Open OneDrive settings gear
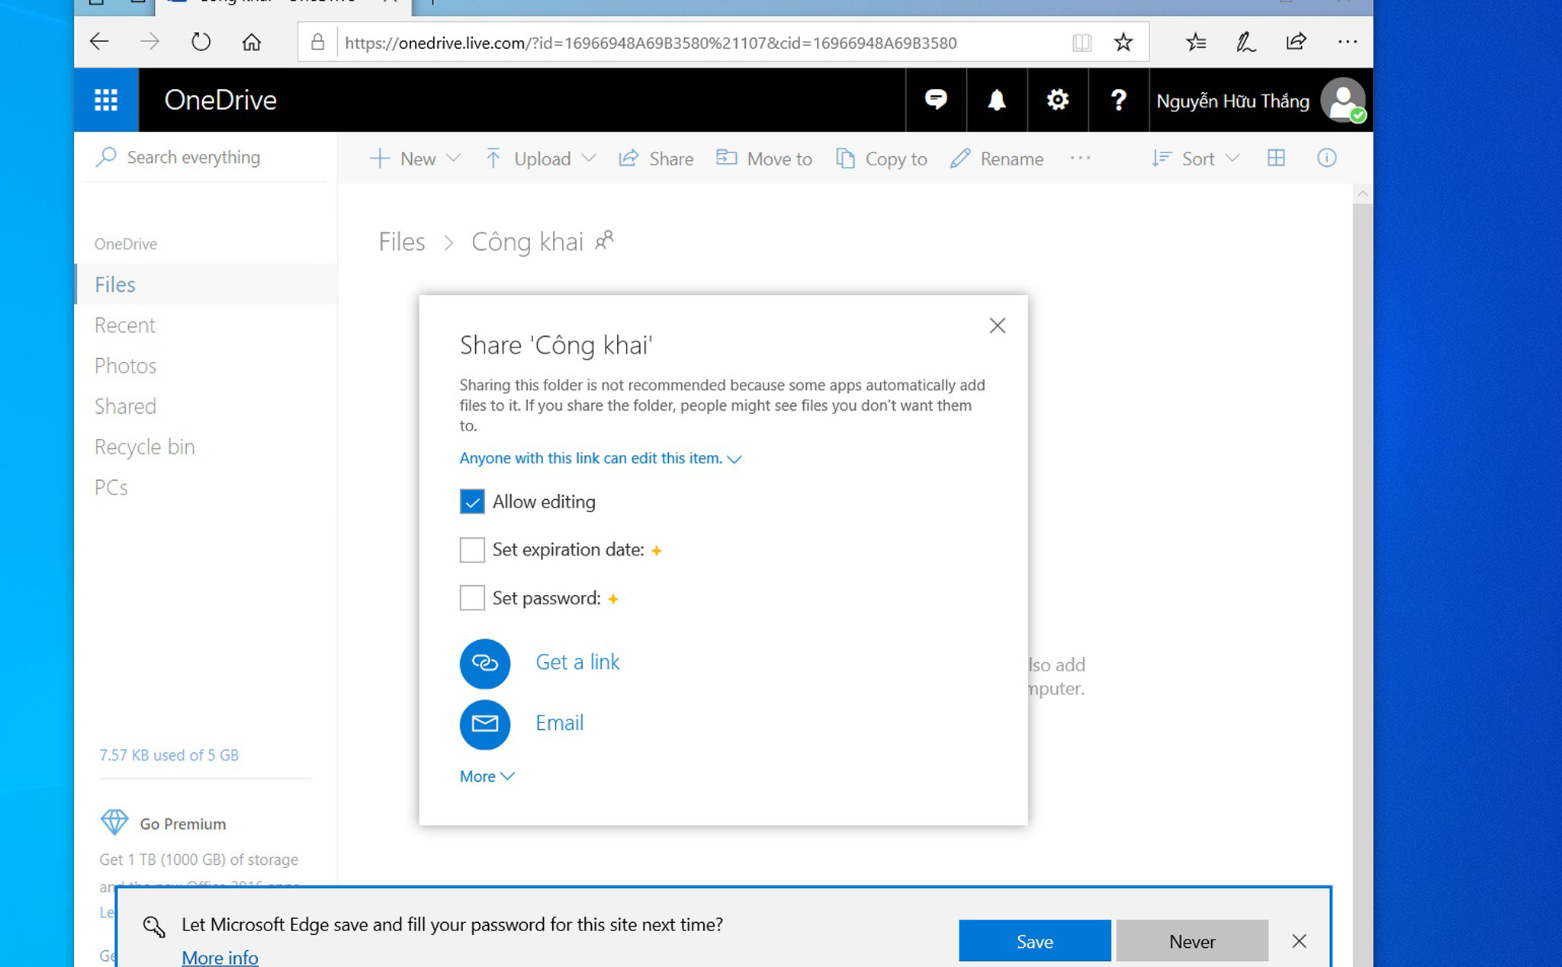 coord(1058,100)
